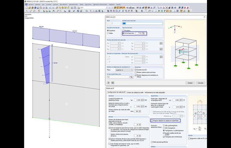Viewport: 231px width, 148px height.
Task: Open the Ayuda menu
Action: point(118,5)
